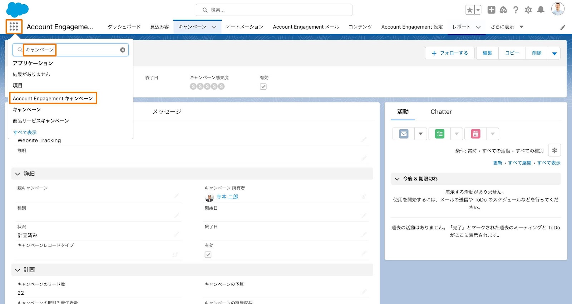
Task: Select キャンペーン item in launcher results
Action: [27, 110]
